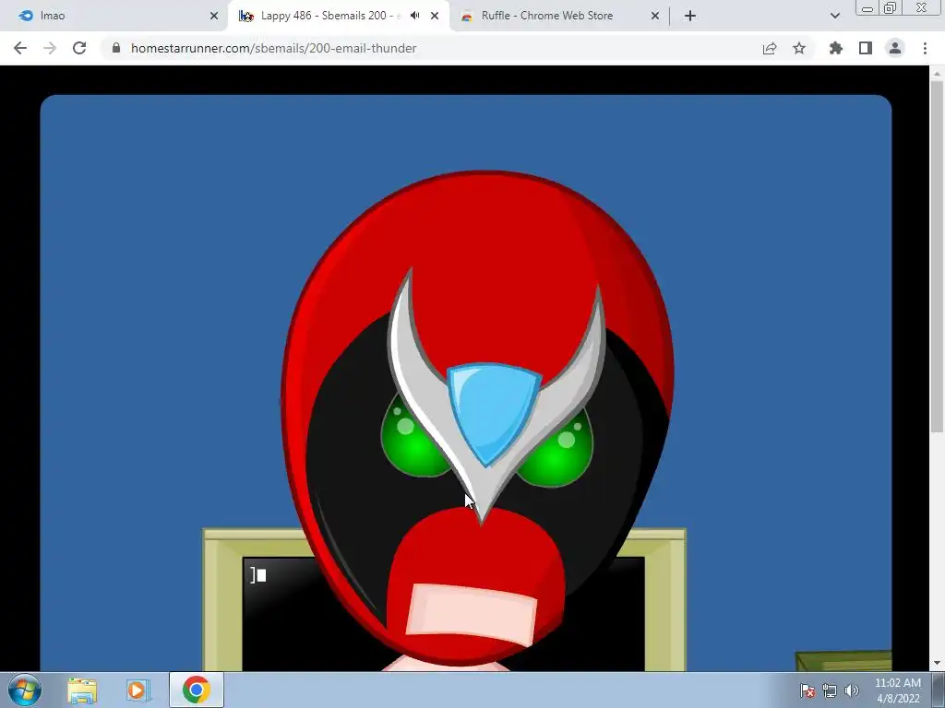Image resolution: width=945 pixels, height=708 pixels.
Task: Open the Chrome profile avatar menu
Action: (895, 48)
